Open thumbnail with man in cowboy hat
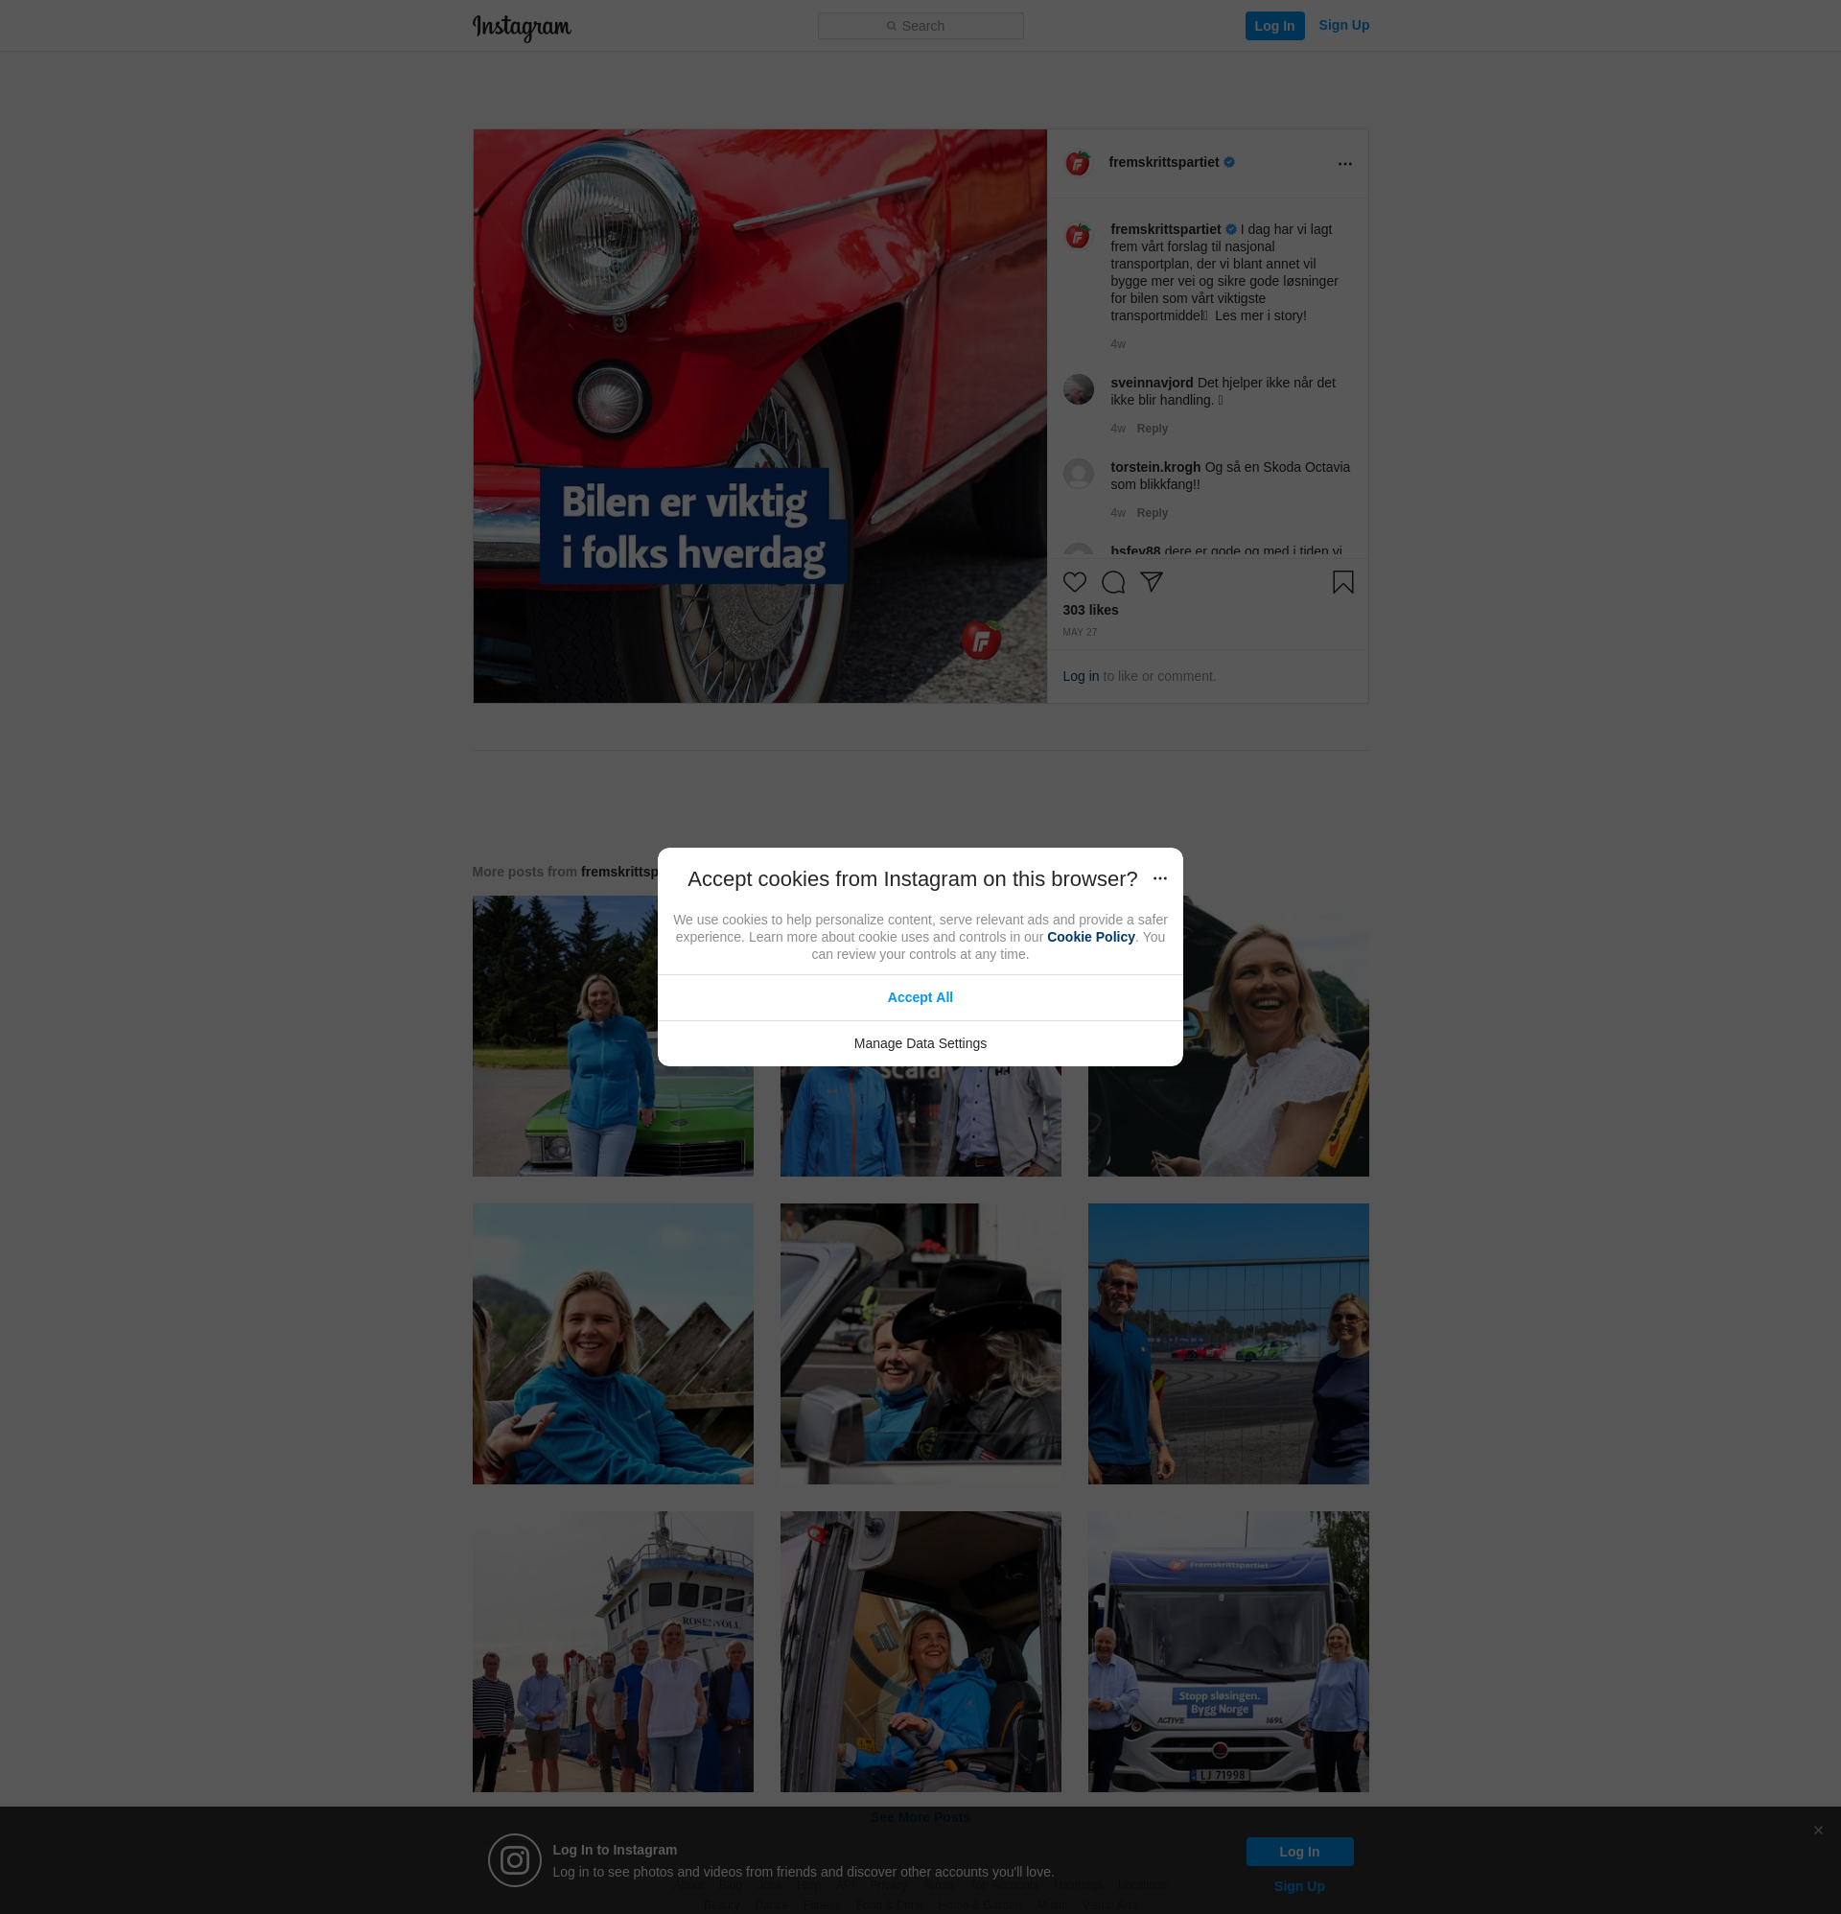The width and height of the screenshot is (1841, 1914). pos(920,1343)
